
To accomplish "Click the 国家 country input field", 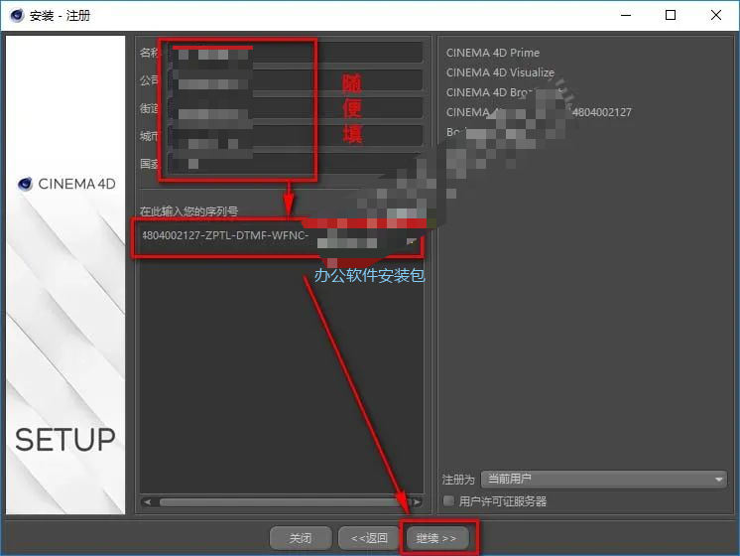I will [295, 164].
